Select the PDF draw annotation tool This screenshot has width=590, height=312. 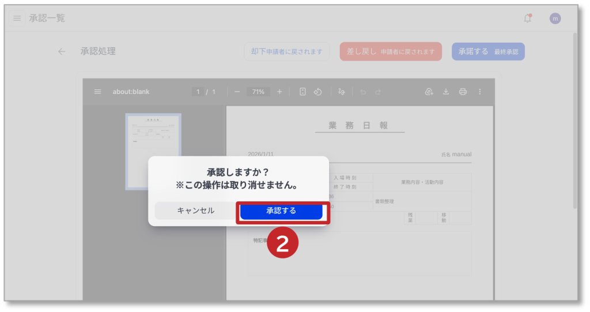pyautogui.click(x=342, y=92)
